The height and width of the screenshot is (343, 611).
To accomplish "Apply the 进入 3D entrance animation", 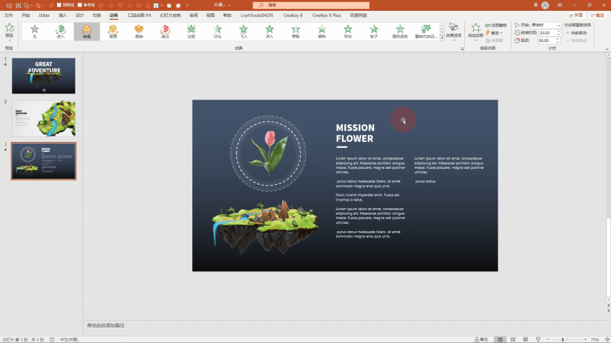I will click(x=60, y=31).
